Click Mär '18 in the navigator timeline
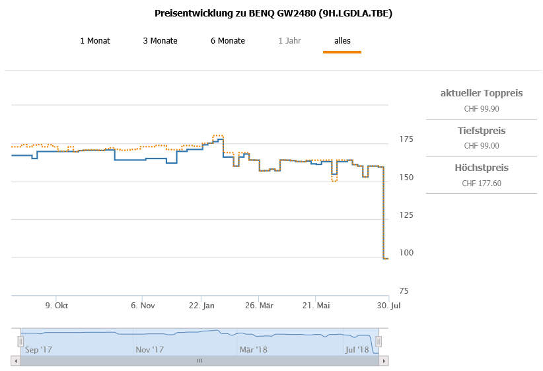Image resolution: width=543 pixels, height=371 pixels. click(253, 349)
